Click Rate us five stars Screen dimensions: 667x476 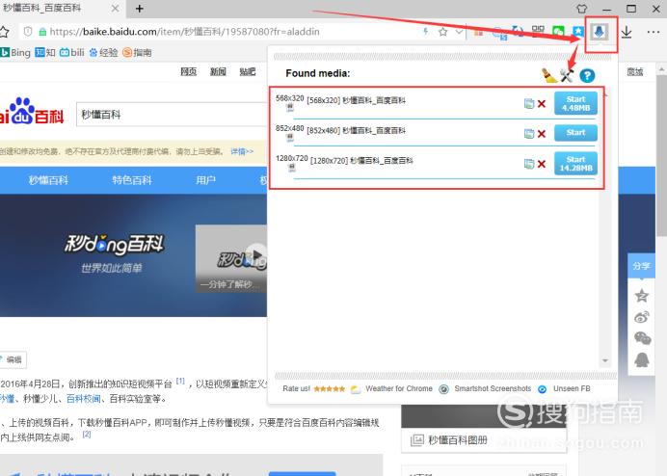[330, 388]
